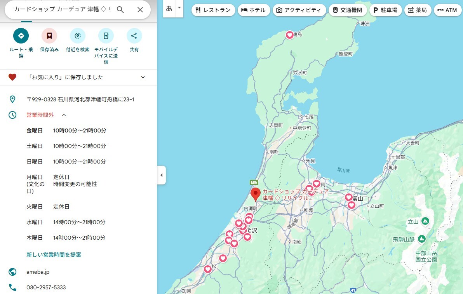Open the input method dropdown arrow
Image resolution: width=463 pixels, height=294 pixels.
click(179, 8)
